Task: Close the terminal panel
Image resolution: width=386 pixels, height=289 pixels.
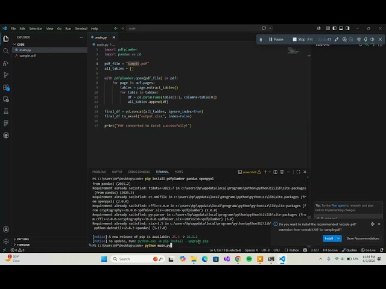Action: click(305, 172)
